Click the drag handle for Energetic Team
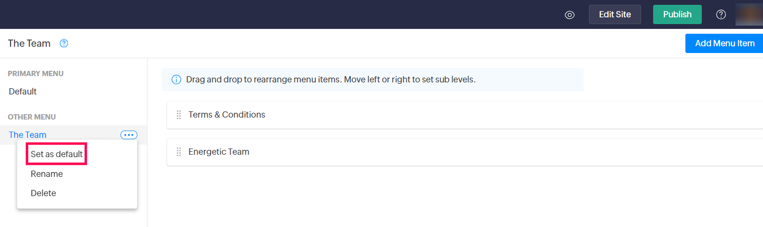This screenshot has width=763, height=227. tap(179, 152)
